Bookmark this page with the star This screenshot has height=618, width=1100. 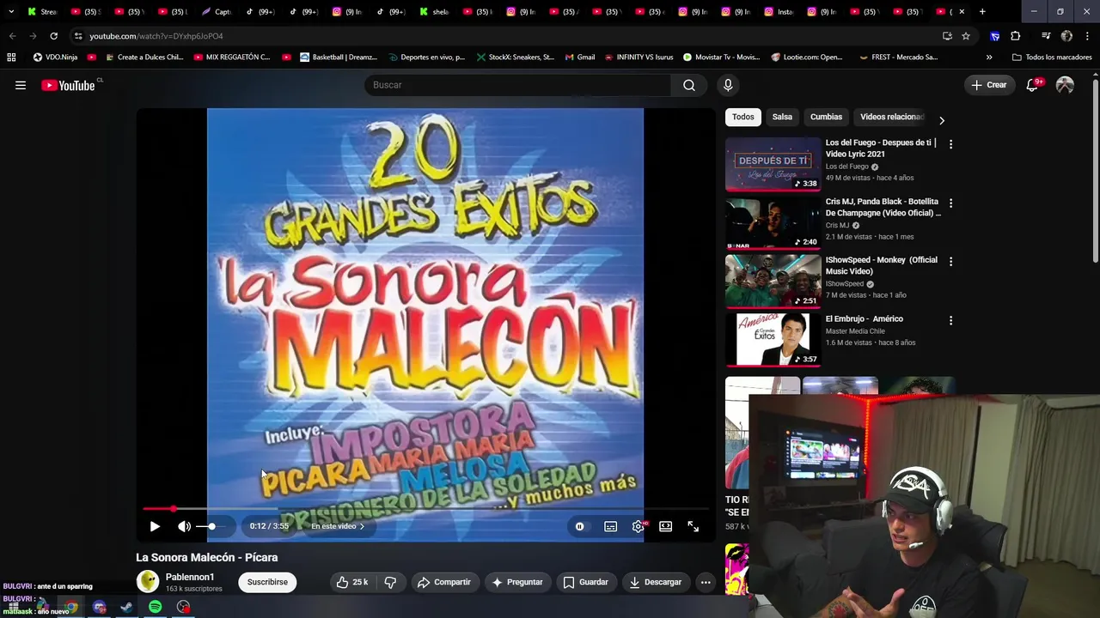coord(966,36)
